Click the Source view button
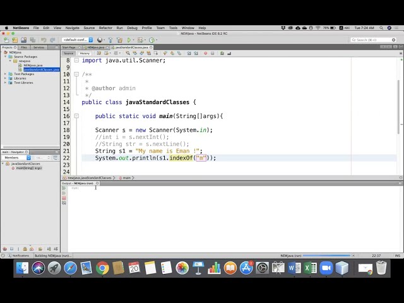This screenshot has width=404, height=303. pyautogui.click(x=69, y=53)
